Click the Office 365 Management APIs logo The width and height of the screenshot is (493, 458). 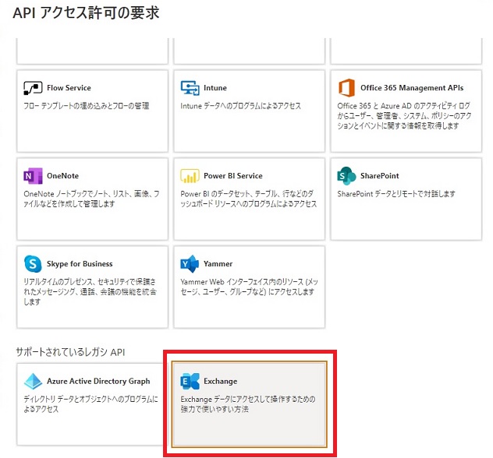(346, 87)
